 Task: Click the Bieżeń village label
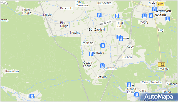127,57
